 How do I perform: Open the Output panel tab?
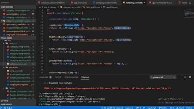point(58,77)
